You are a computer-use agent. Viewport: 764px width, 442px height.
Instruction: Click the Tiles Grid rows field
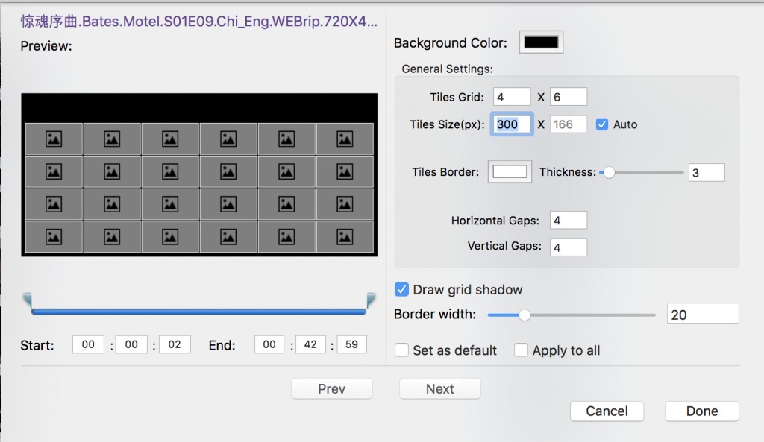(x=512, y=97)
